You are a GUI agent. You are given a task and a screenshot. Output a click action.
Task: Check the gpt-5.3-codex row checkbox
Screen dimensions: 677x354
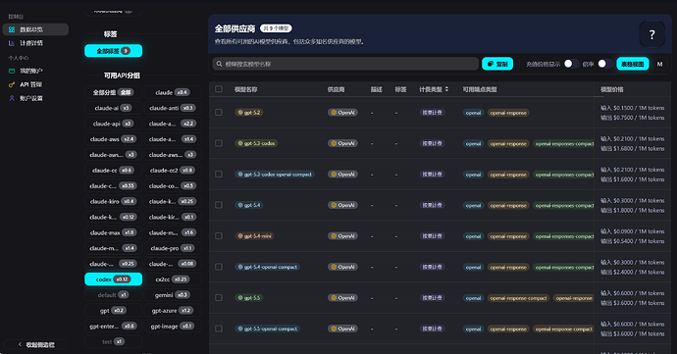point(219,143)
